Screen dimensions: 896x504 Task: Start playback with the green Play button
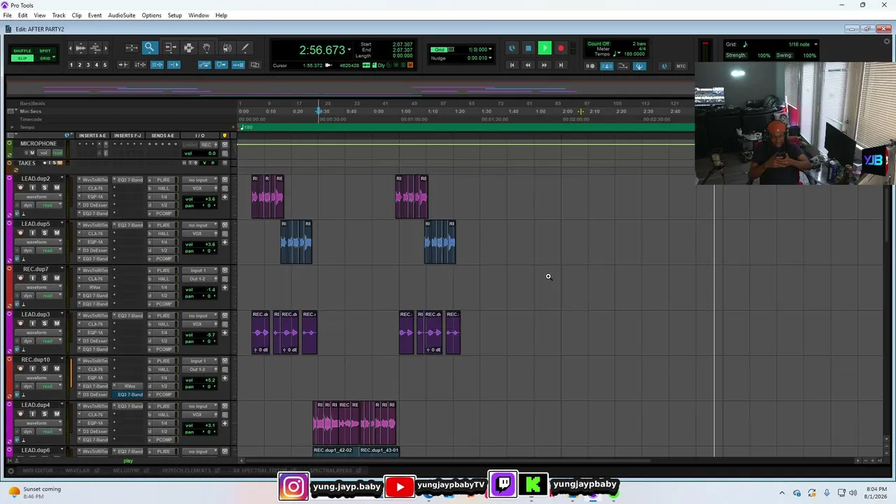[545, 48]
